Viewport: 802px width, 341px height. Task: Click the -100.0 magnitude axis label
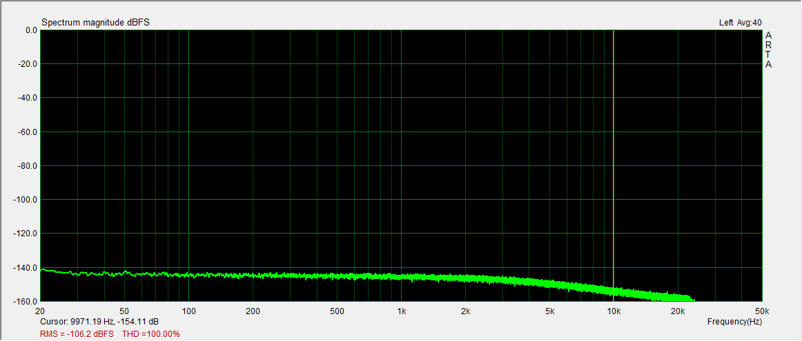point(26,200)
